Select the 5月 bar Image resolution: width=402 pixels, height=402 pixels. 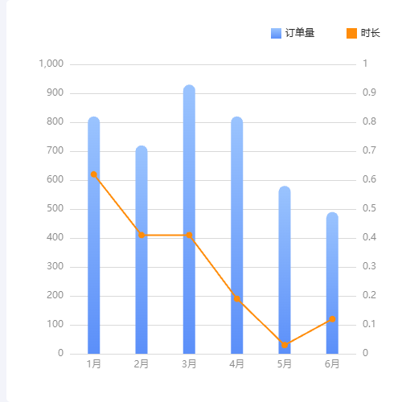285,269
